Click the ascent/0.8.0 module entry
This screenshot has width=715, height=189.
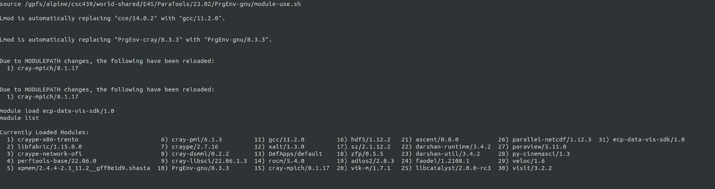[x=437, y=140]
